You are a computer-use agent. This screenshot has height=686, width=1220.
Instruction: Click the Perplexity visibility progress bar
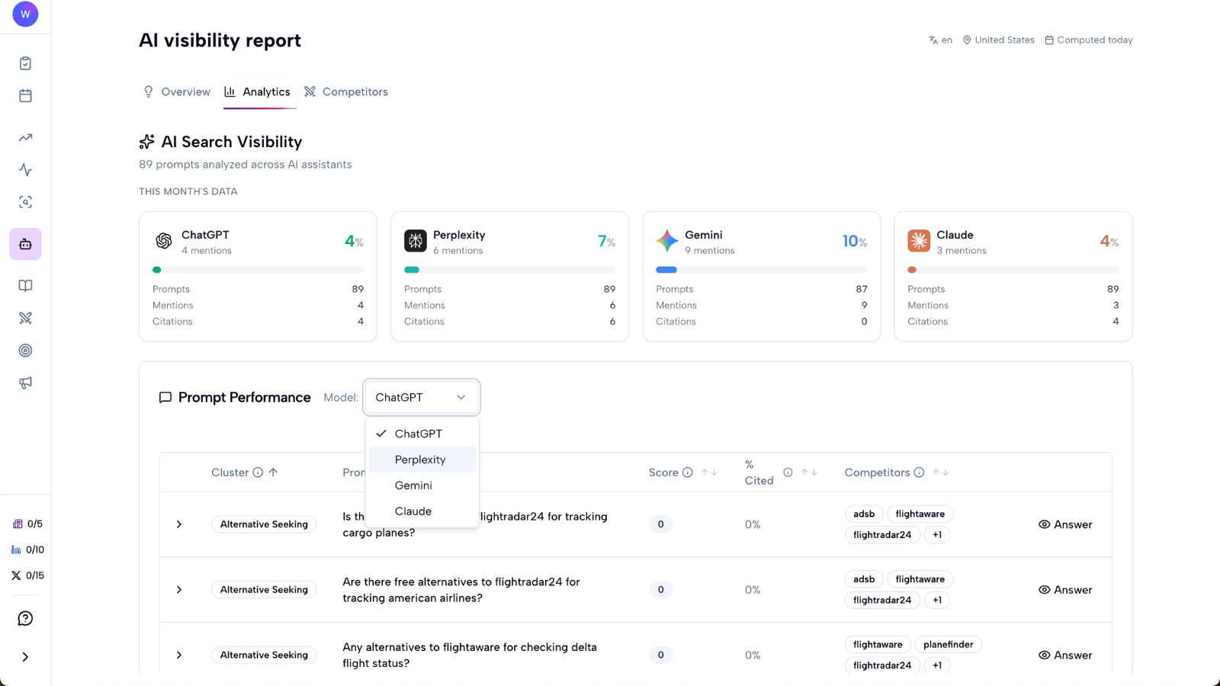[x=509, y=270]
